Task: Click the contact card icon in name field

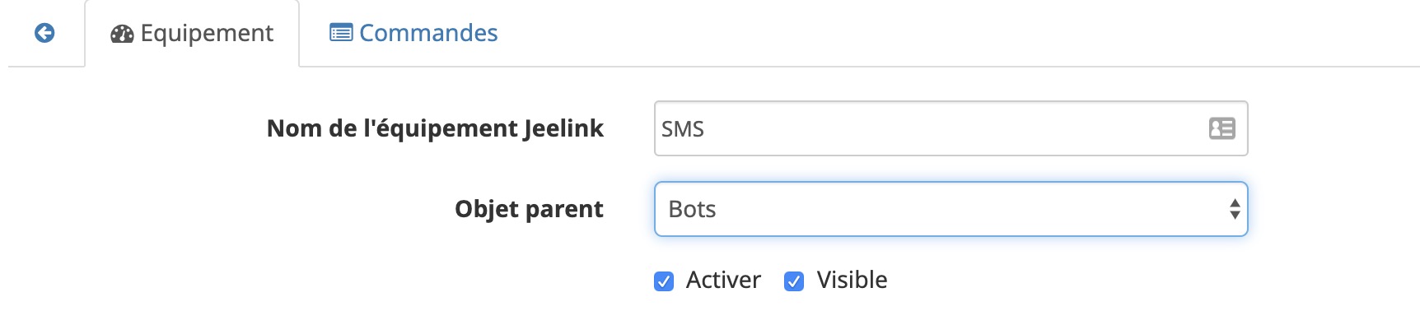Action: [1221, 128]
